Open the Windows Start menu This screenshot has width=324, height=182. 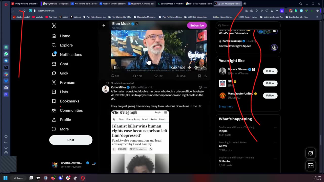(x=5, y=178)
